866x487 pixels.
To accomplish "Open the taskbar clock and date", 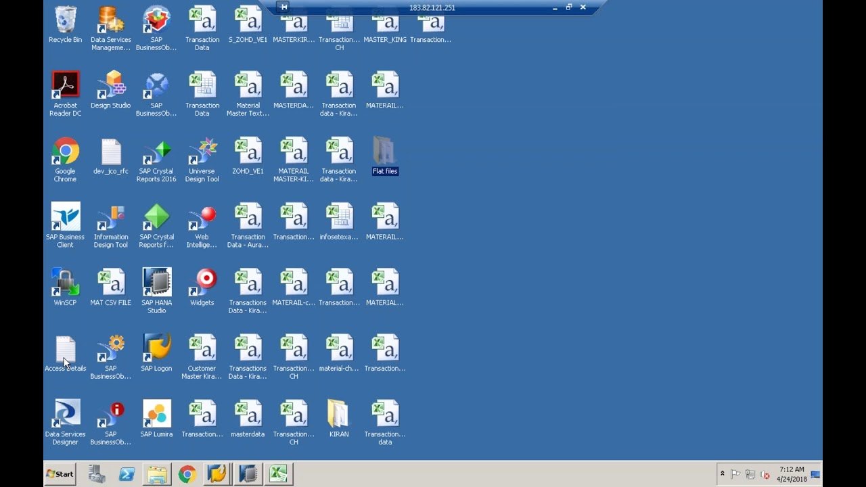I will pyautogui.click(x=792, y=474).
